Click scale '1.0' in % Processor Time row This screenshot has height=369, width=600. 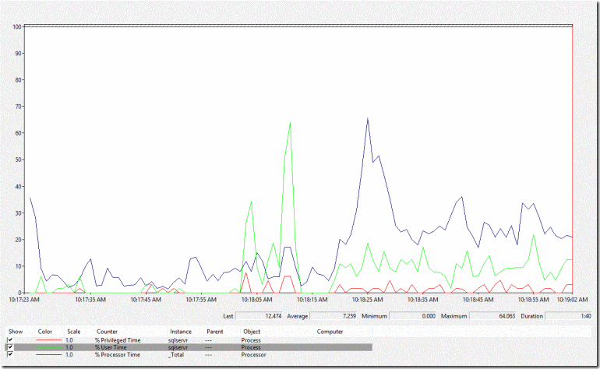coord(69,354)
